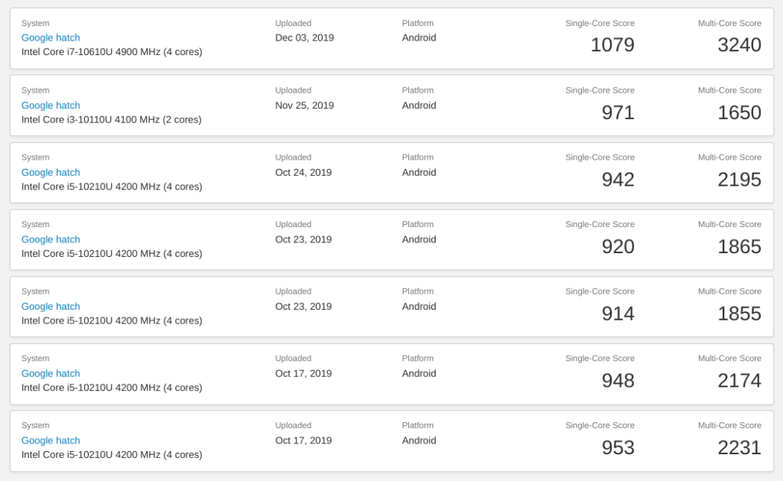The image size is (783, 481).
Task: Click the 2174 multi-core score
Action: pos(739,381)
